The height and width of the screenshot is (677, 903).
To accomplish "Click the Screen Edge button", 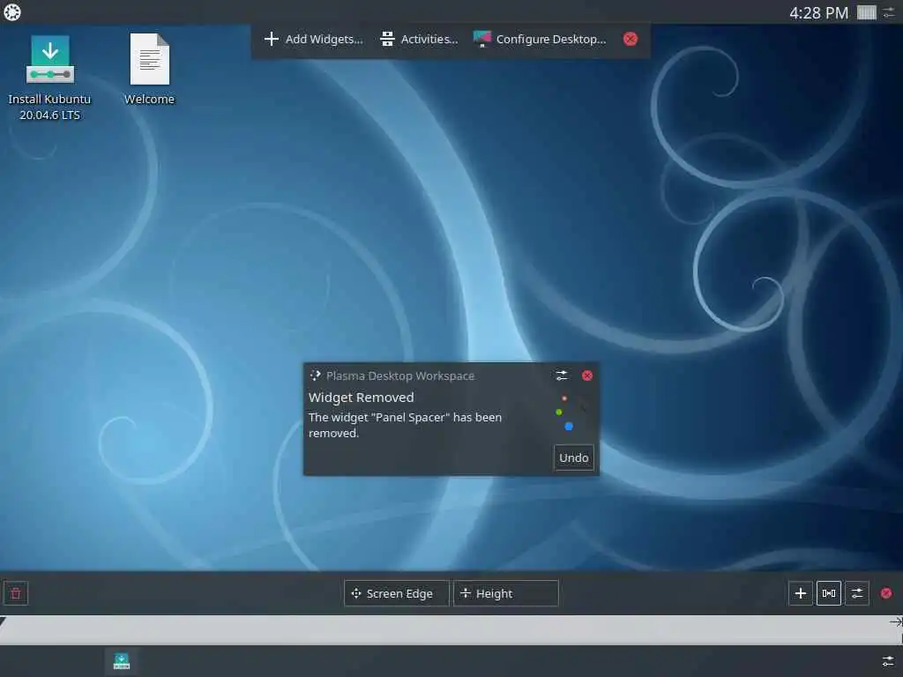I will pyautogui.click(x=396, y=593).
